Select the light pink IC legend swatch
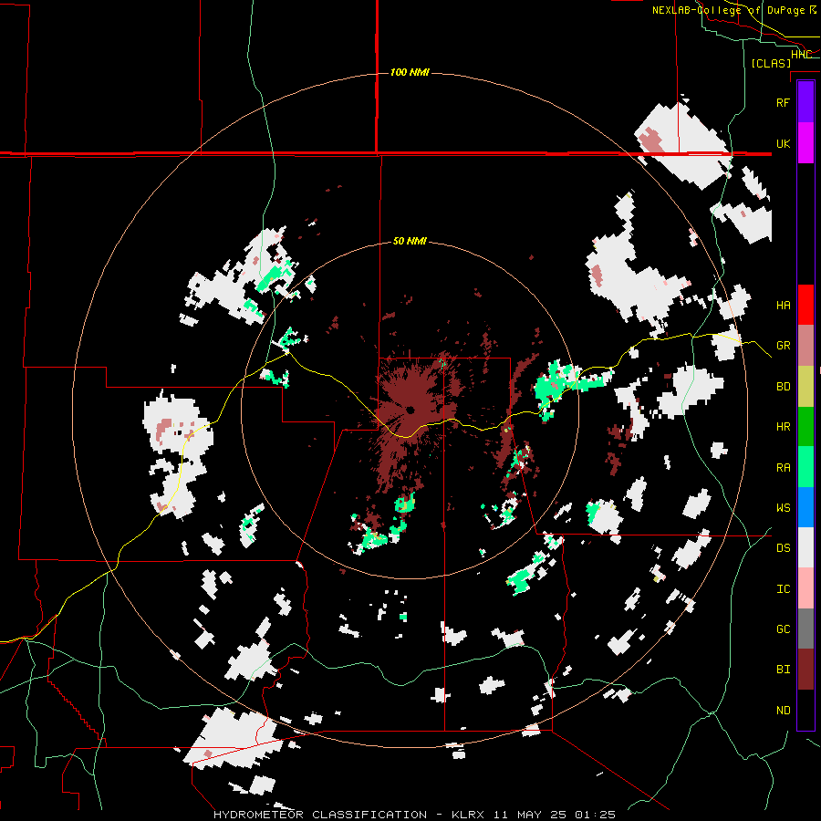This screenshot has width=821, height=821. [805, 588]
